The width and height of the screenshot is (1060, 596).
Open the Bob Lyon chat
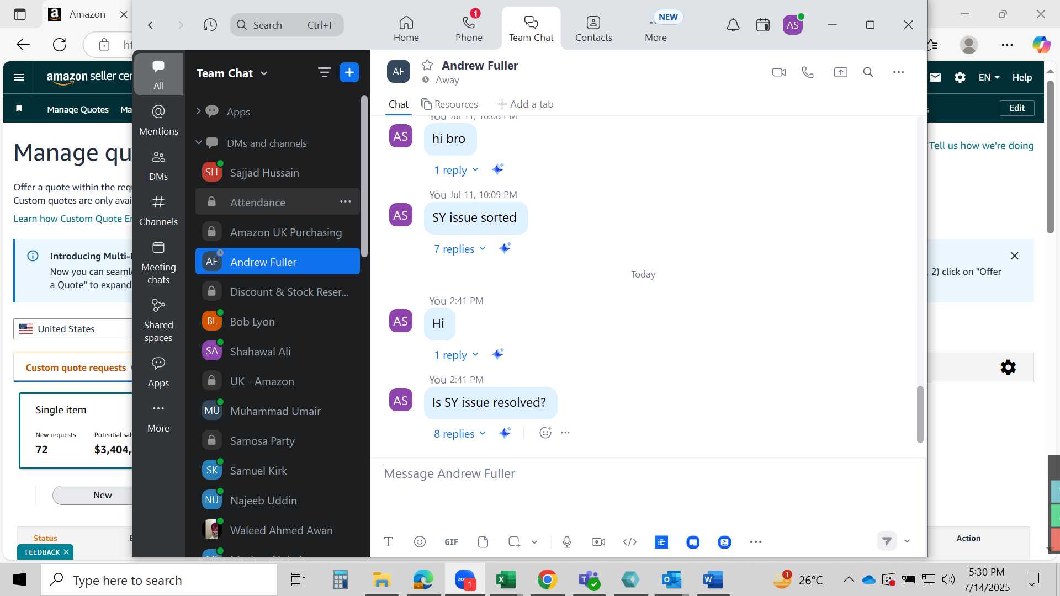click(x=278, y=321)
